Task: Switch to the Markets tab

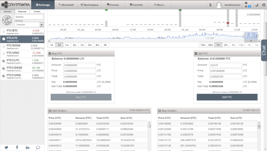Action: [8, 11]
